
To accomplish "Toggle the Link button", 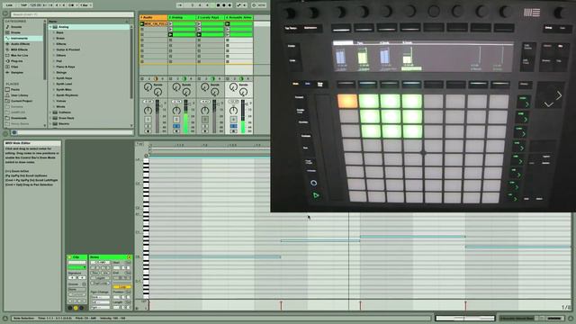I will (10, 5).
